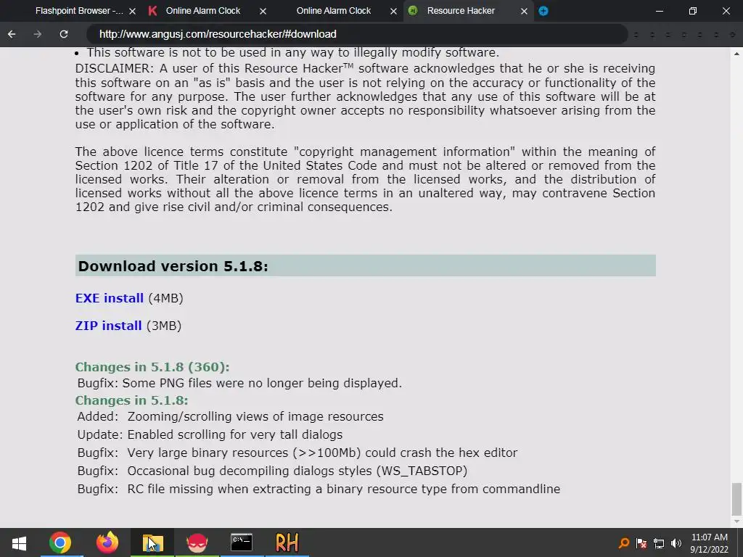Click text 'Enabled scrolling for very tall dialogs'

[235, 434]
